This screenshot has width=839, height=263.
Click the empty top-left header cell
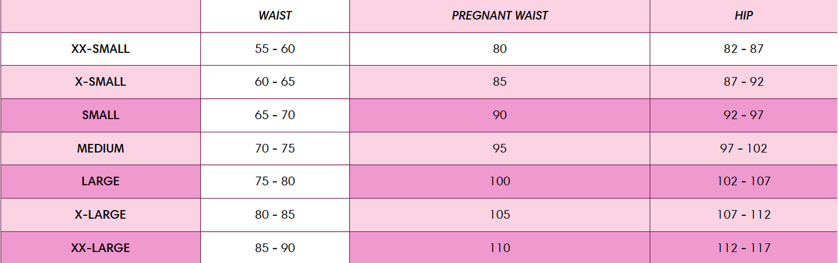pos(100,16)
